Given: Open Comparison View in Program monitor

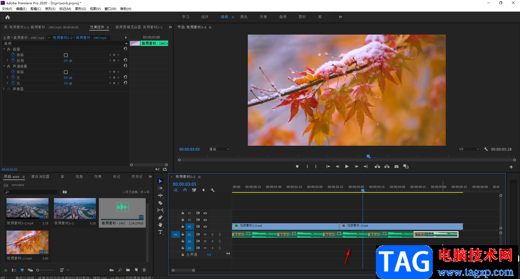Looking at the screenshot, I should (x=406, y=167).
